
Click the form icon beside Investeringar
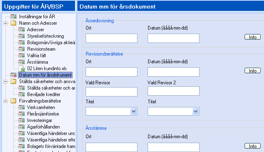pos(21,120)
